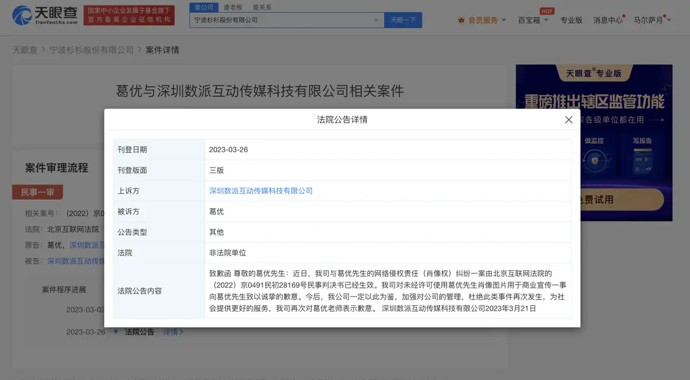Click the 刊登日期 label cell
This screenshot has height=380, width=690.
click(159, 150)
